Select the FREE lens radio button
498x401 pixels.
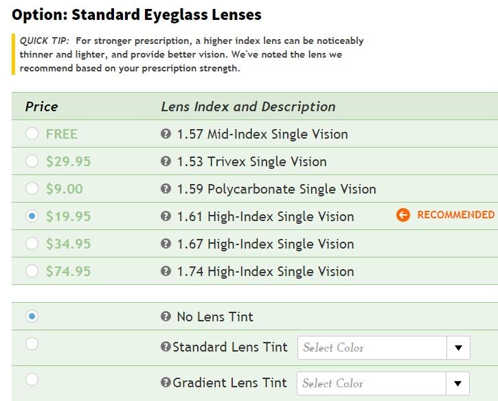point(32,134)
